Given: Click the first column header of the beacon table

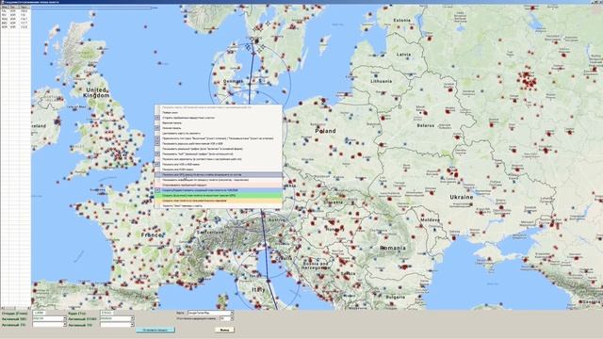Looking at the screenshot, I should [5, 7].
